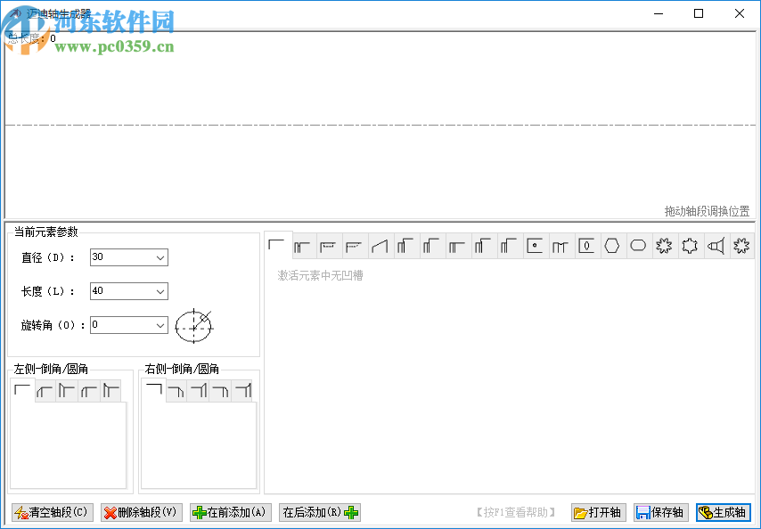
Task: Select the hexagon profile tab
Action: (612, 247)
